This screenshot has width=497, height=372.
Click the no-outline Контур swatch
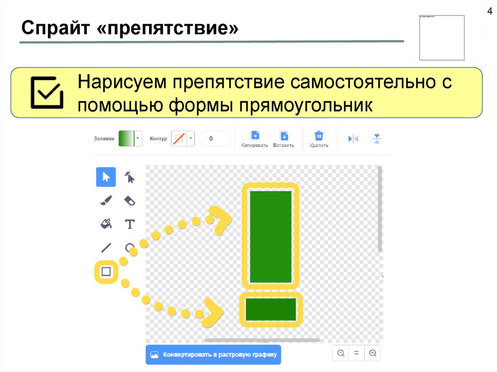click(x=179, y=139)
